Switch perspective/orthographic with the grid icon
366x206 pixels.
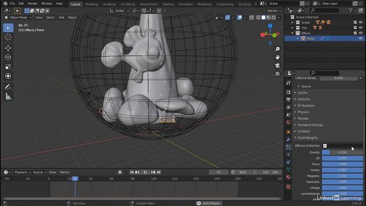tap(277, 74)
